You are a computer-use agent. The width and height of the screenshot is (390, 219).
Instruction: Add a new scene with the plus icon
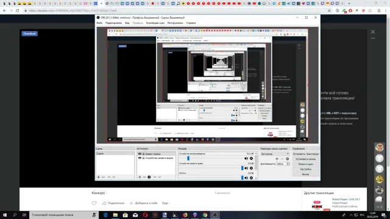click(99, 177)
